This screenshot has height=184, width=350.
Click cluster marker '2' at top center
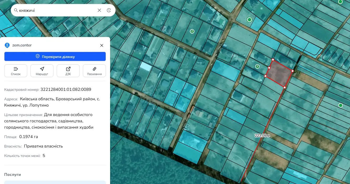(192, 31)
